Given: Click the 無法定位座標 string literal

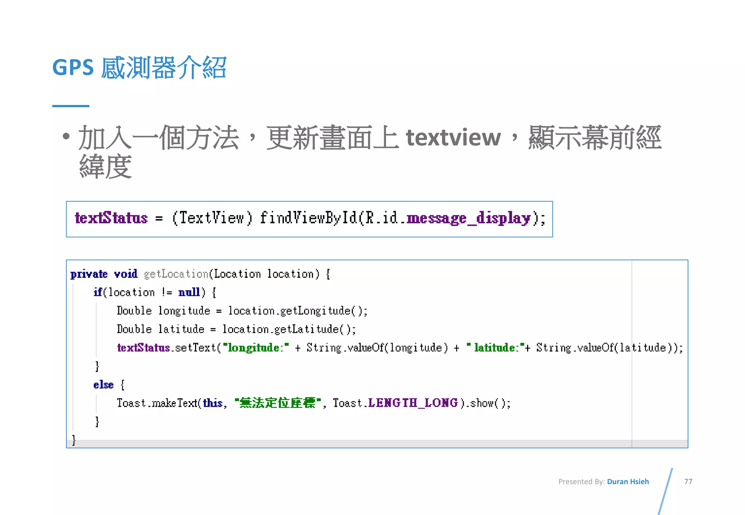Looking at the screenshot, I should pyautogui.click(x=278, y=403).
